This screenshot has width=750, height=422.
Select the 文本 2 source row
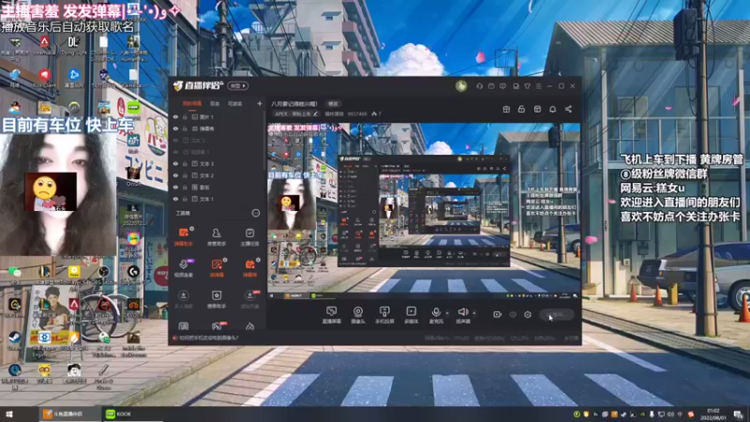pos(217,175)
